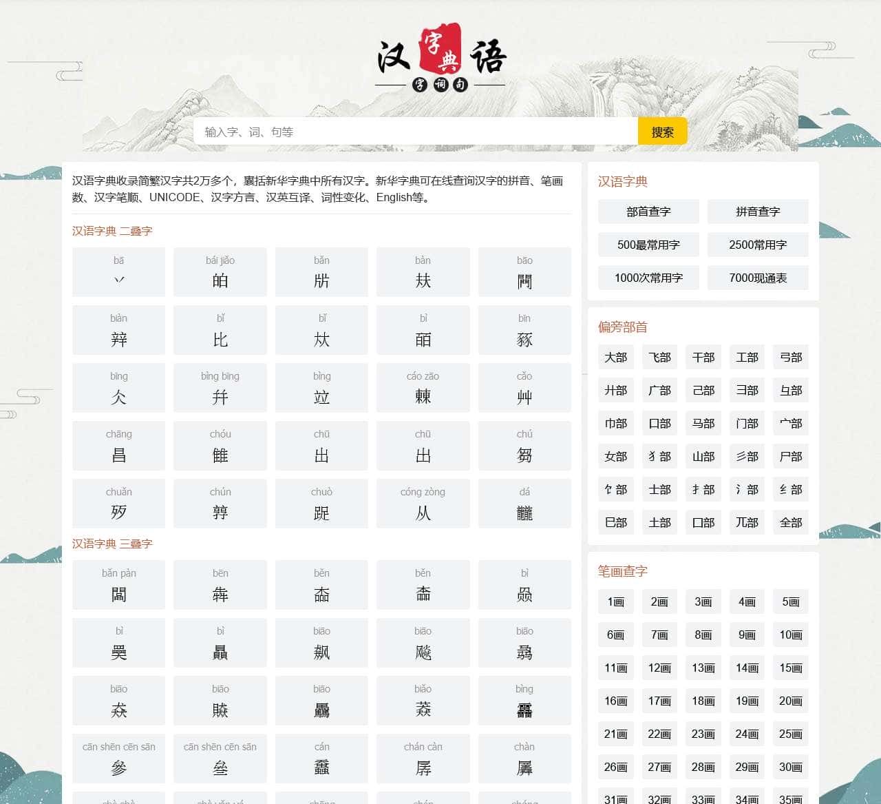View the 500最常用字 list
Screen dimensions: 881x804
pyautogui.click(x=648, y=245)
